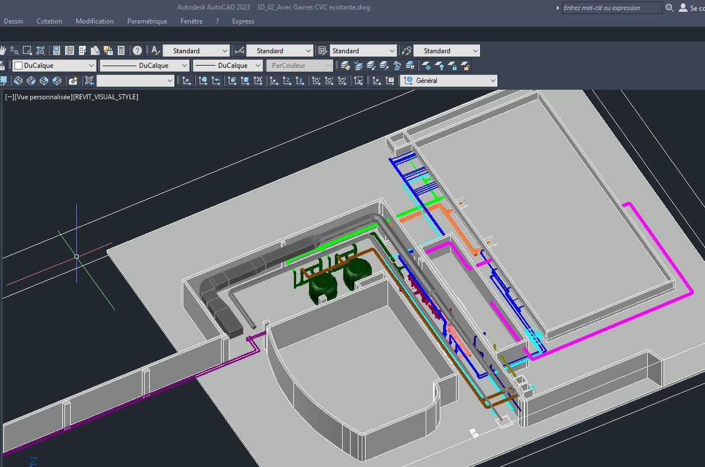Open the Paramétrique menu
Image resolution: width=705 pixels, height=467 pixels.
click(147, 21)
